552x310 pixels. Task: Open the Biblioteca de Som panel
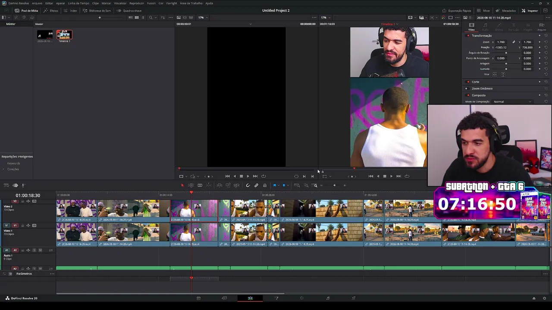coord(97,10)
